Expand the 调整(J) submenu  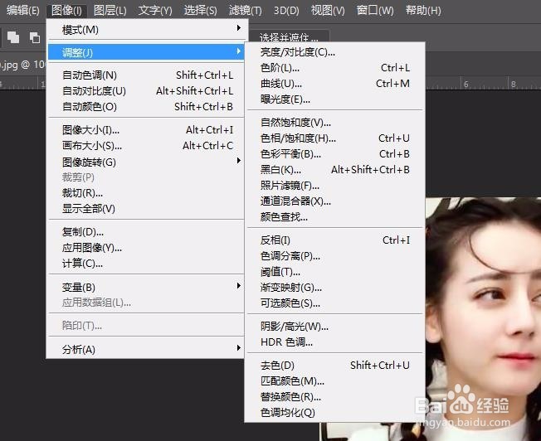pos(145,52)
